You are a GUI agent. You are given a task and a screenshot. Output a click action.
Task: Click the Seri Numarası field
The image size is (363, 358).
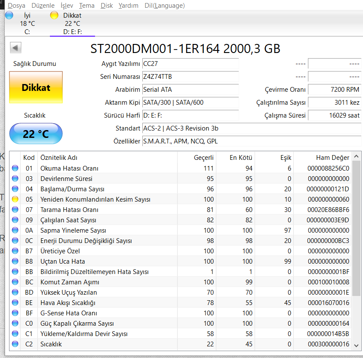[x=191, y=77]
